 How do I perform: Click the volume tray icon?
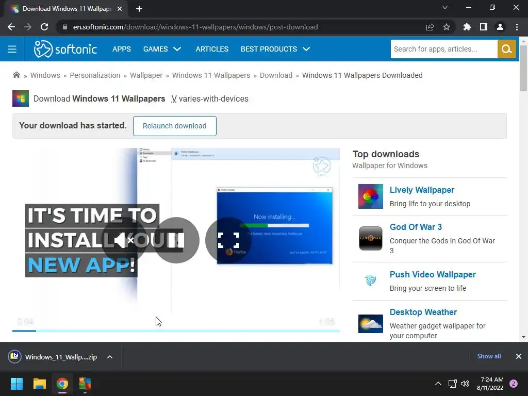[x=465, y=384]
